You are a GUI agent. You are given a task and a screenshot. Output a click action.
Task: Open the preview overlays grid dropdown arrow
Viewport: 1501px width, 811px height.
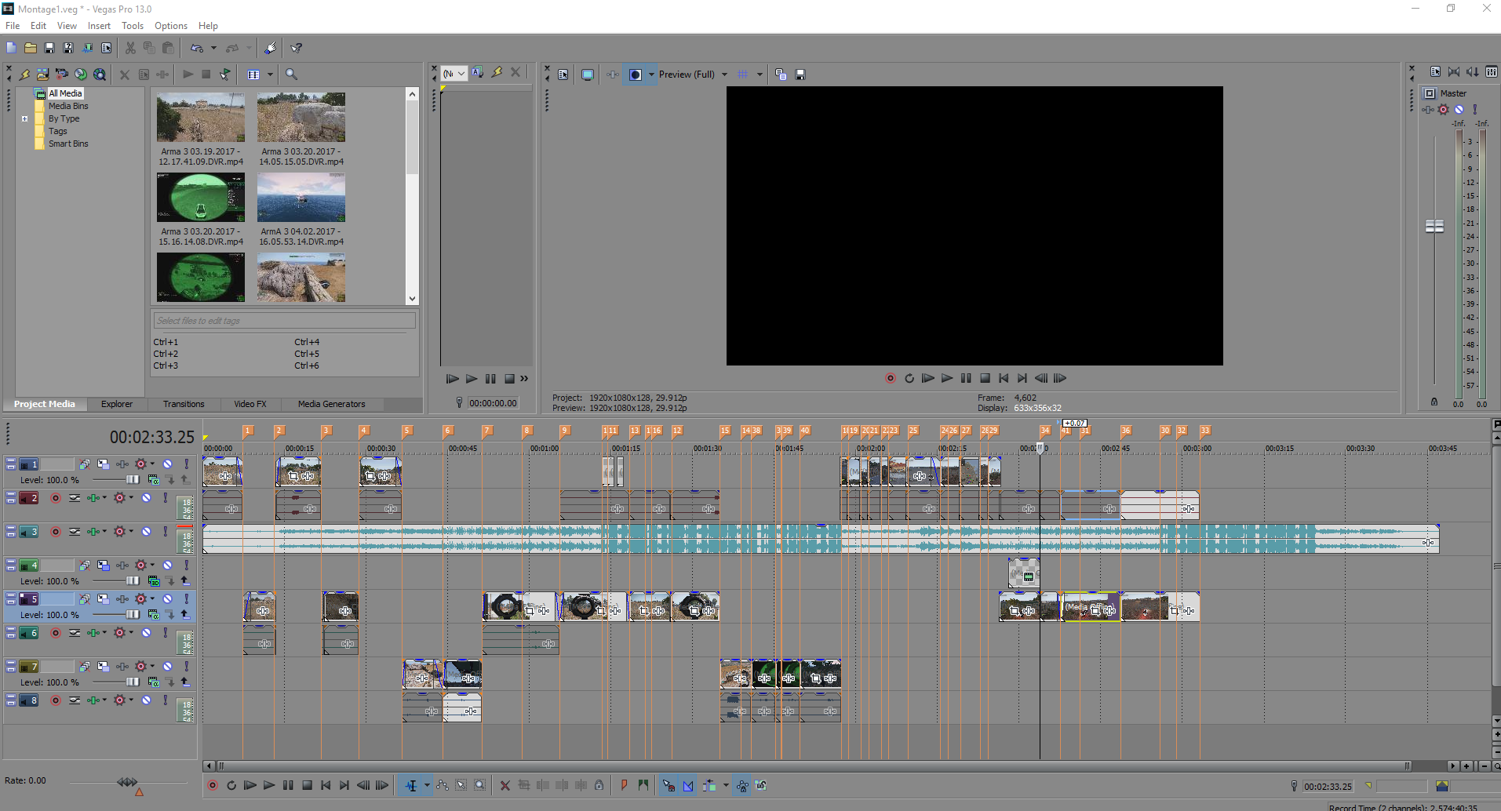(760, 75)
